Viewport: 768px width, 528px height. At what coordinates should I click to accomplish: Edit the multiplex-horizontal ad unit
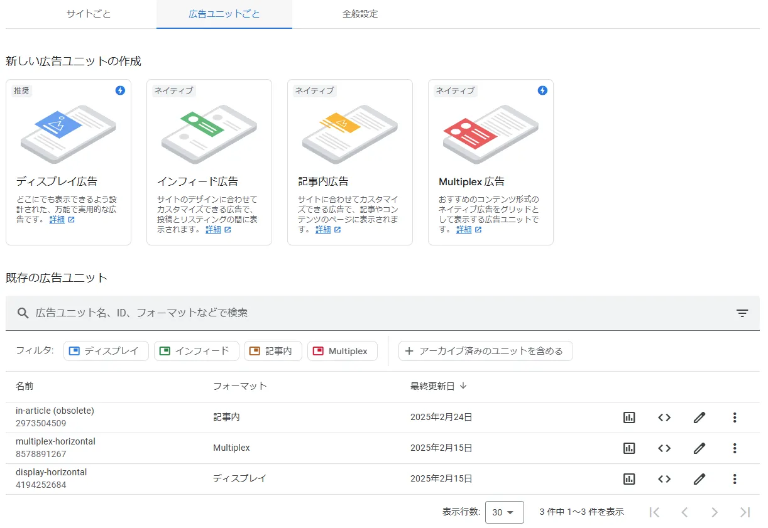(x=699, y=448)
